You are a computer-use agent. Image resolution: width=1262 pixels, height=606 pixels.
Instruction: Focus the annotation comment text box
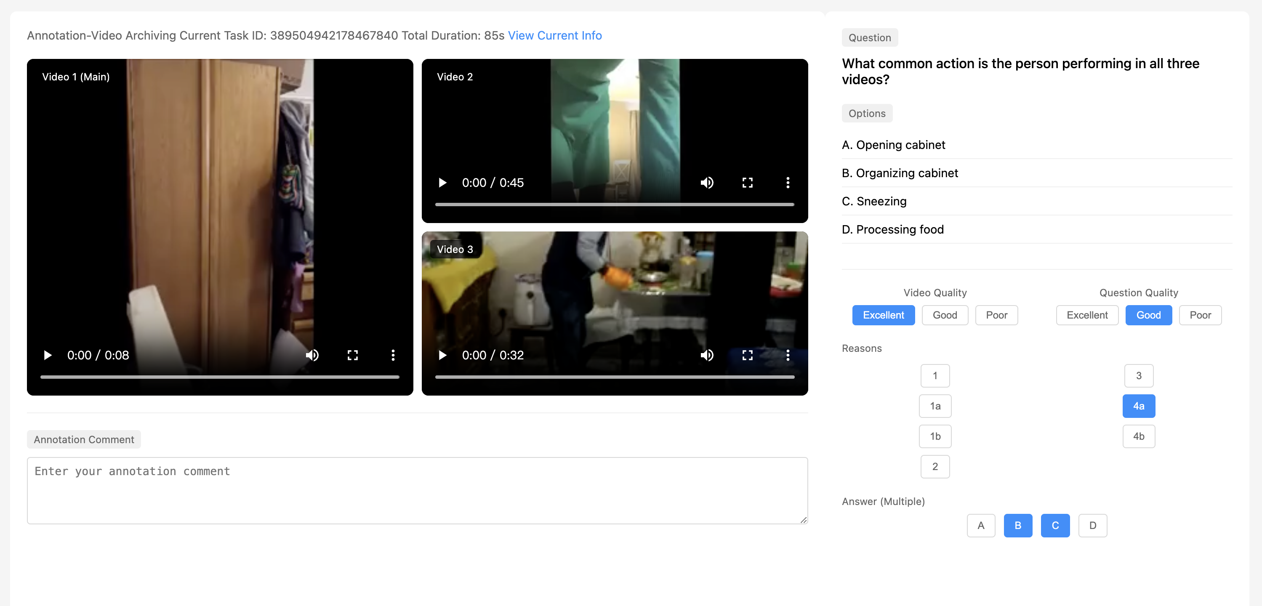417,490
